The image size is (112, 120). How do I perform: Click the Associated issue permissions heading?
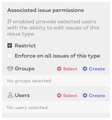45,10
